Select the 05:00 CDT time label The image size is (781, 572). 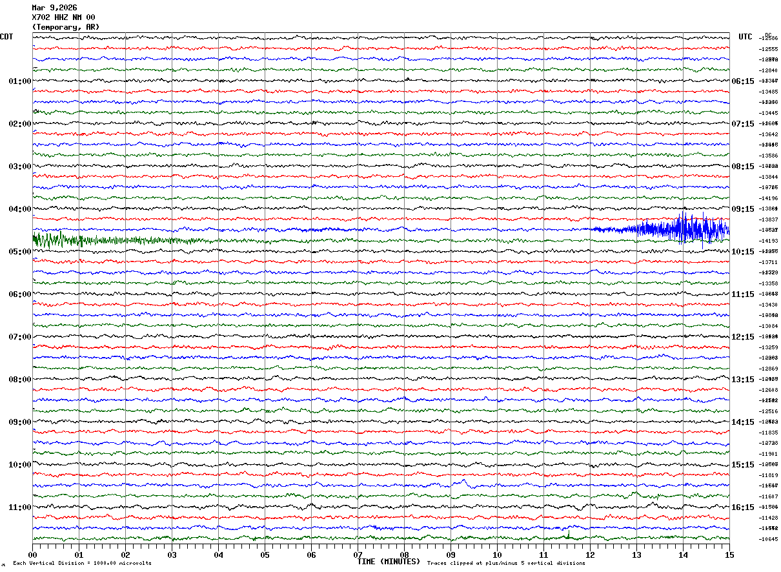[x=19, y=252]
